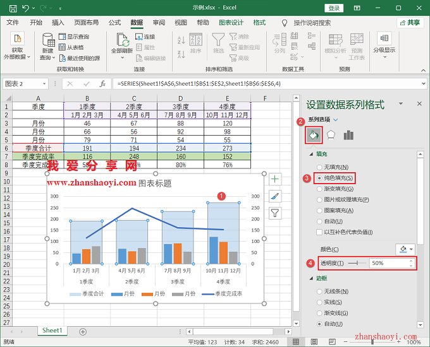Open New Query dropdown
This screenshot has height=347, width=430.
pos(47,47)
